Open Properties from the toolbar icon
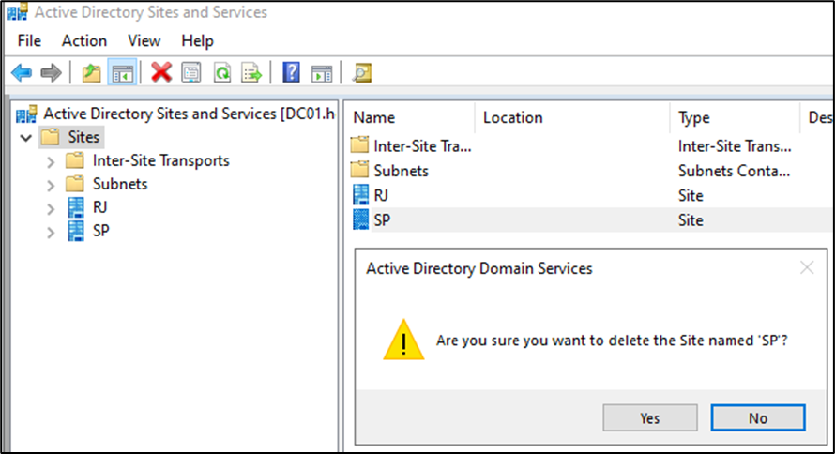Image resolution: width=835 pixels, height=454 pixels. click(190, 73)
